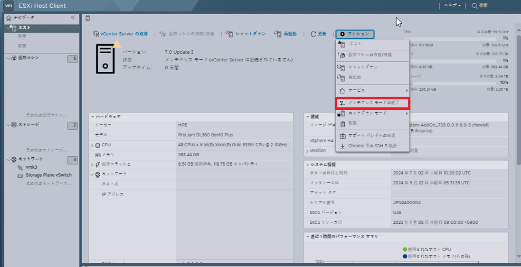The width and height of the screenshot is (521, 267).
Task: Collapse ネットワーク row in hardware panel
Action: click(x=92, y=174)
